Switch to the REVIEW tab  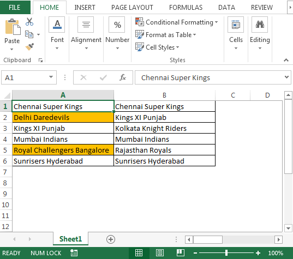click(x=262, y=8)
